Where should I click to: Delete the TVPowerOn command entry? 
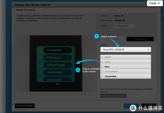click(41, 58)
